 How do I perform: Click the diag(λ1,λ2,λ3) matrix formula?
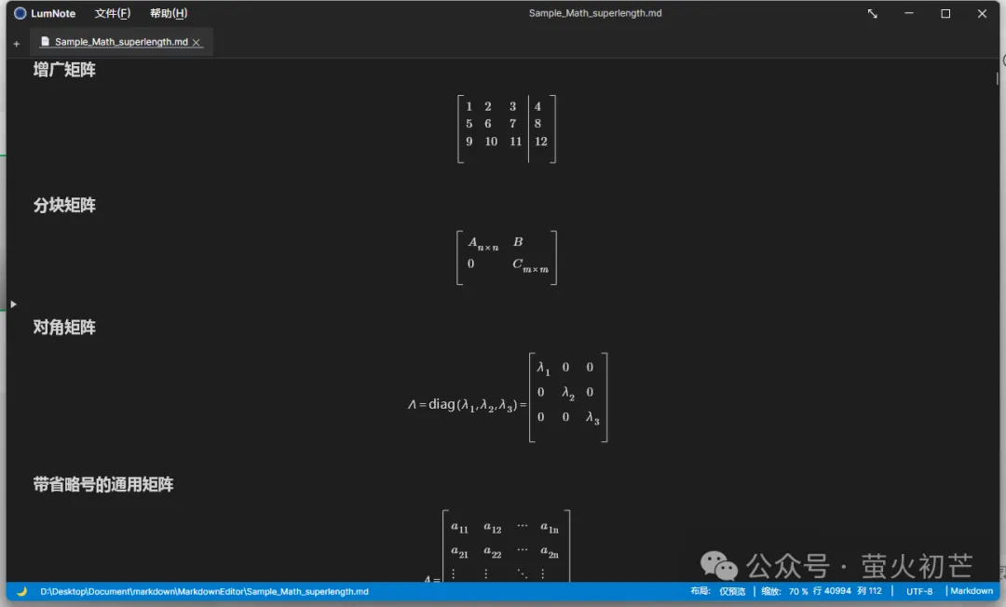coord(508,398)
